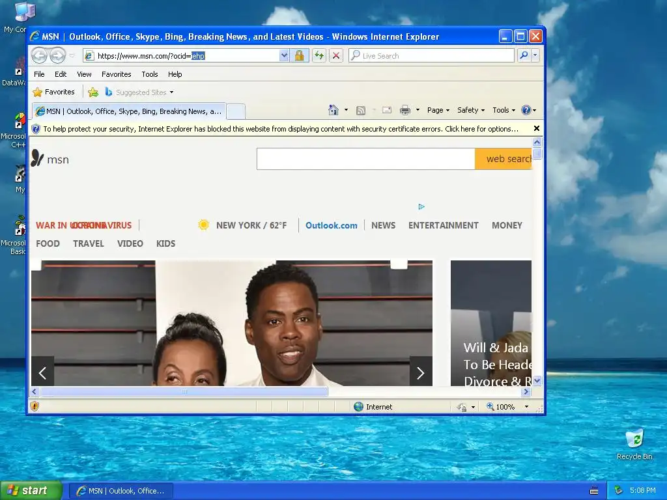
Task: Open the search provider dropdown arrow
Action: click(x=535, y=56)
